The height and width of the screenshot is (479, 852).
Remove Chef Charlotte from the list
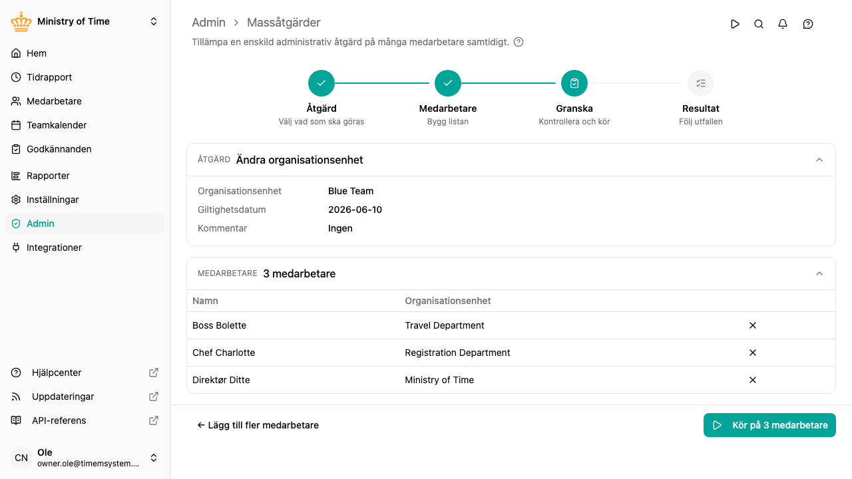[753, 353]
